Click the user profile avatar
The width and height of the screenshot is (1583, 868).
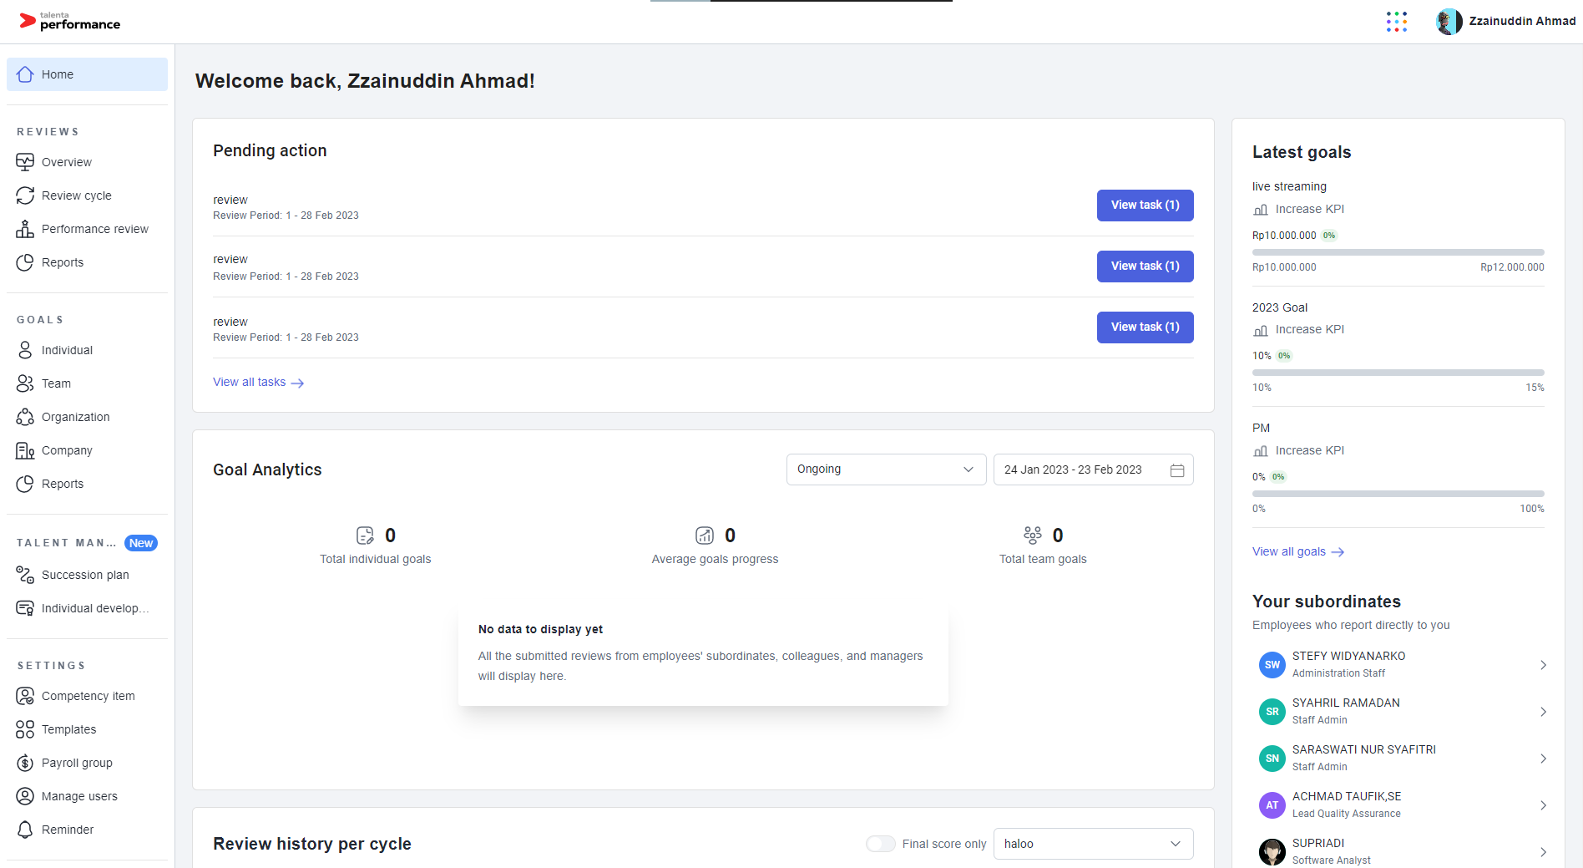tap(1449, 22)
